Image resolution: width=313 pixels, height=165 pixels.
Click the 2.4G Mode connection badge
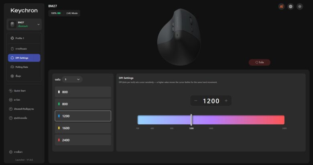(x=72, y=13)
